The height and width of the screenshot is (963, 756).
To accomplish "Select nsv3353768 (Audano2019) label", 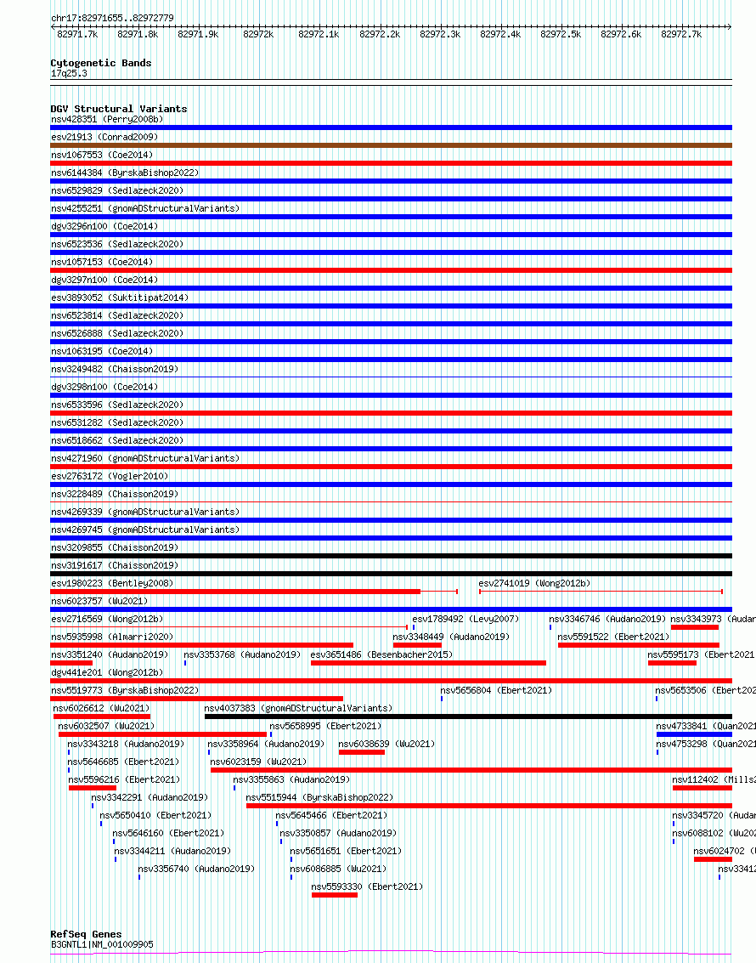I will pyautogui.click(x=242, y=654).
